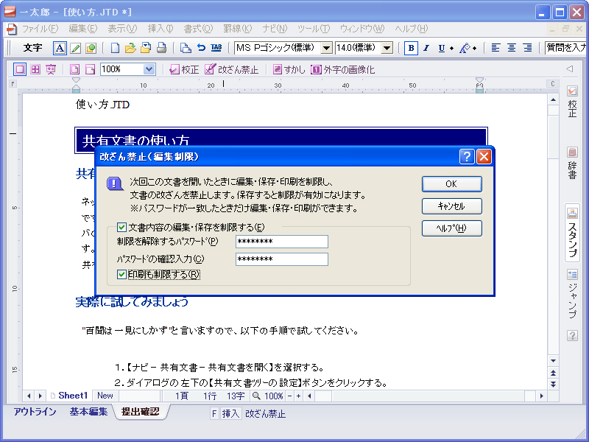
Task: Confirm dialog with OK button
Action: 451,184
